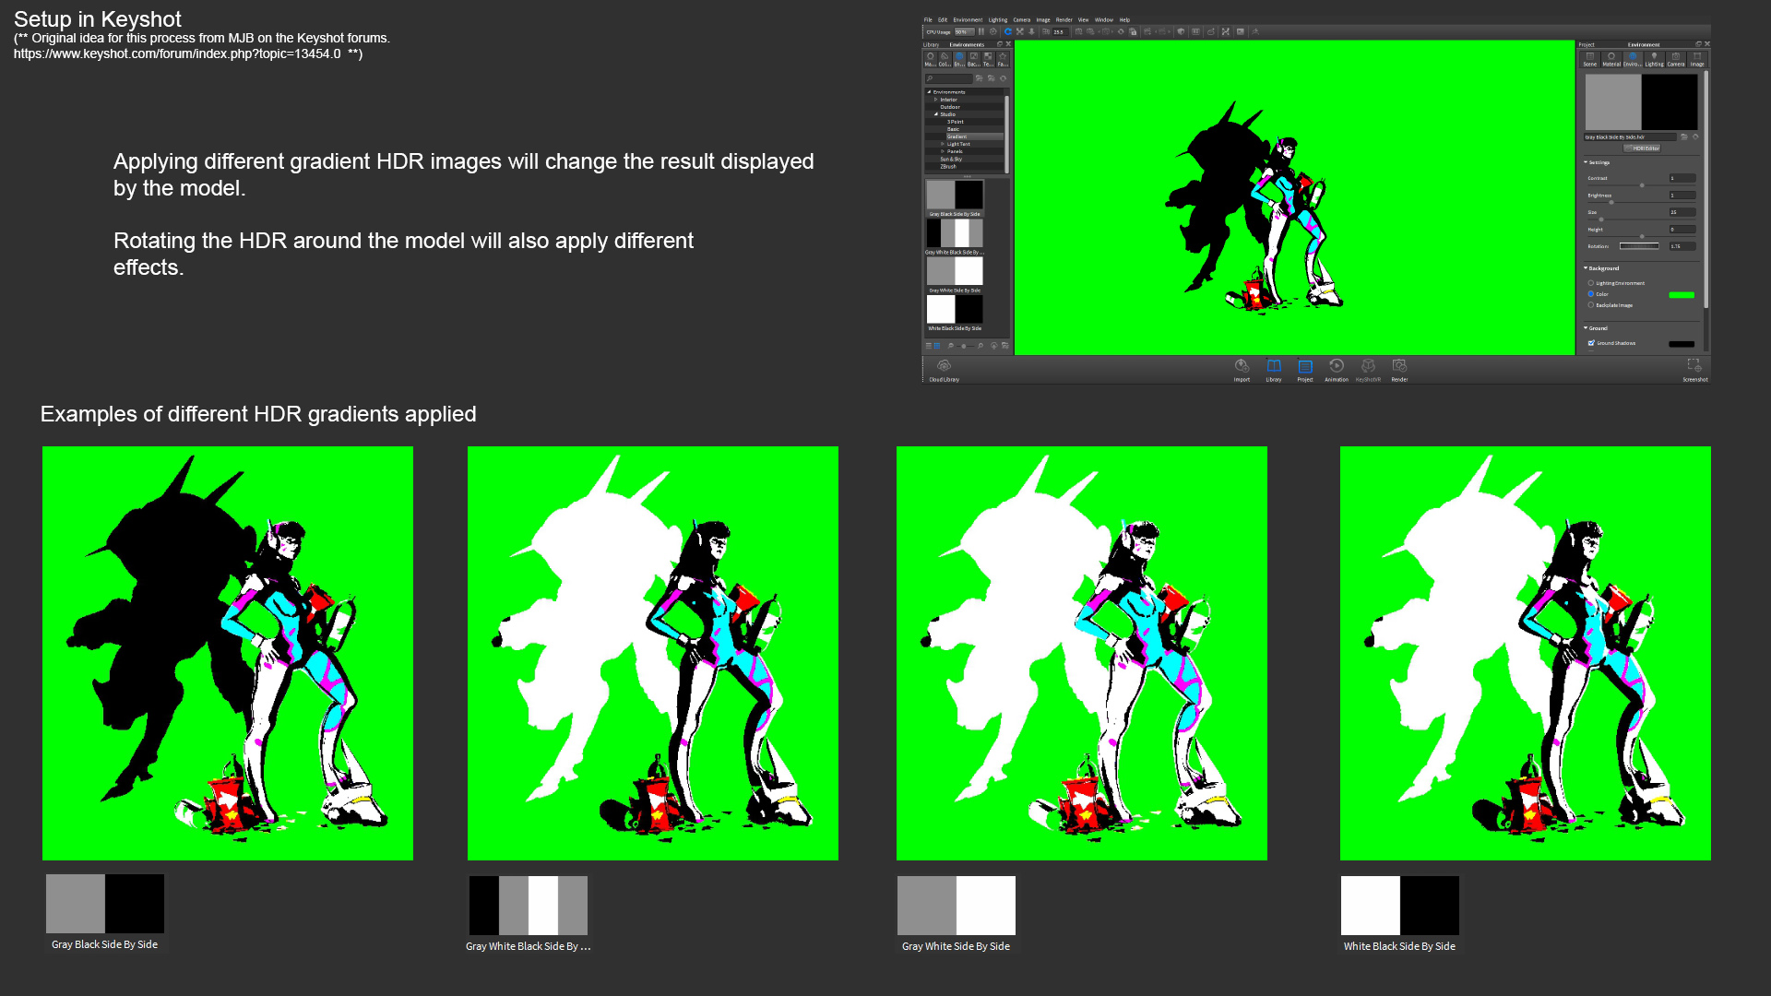The image size is (1771, 996).
Task: Click the Rotation value field
Action: click(x=1682, y=246)
